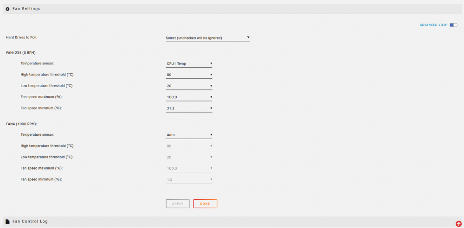Toggle the Advanced View switch

coord(453,25)
